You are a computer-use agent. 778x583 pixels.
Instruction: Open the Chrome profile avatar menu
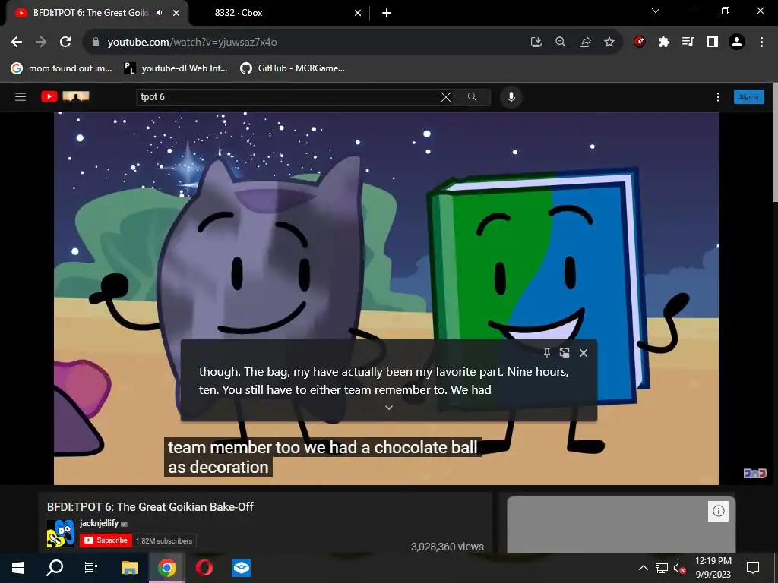tap(737, 43)
